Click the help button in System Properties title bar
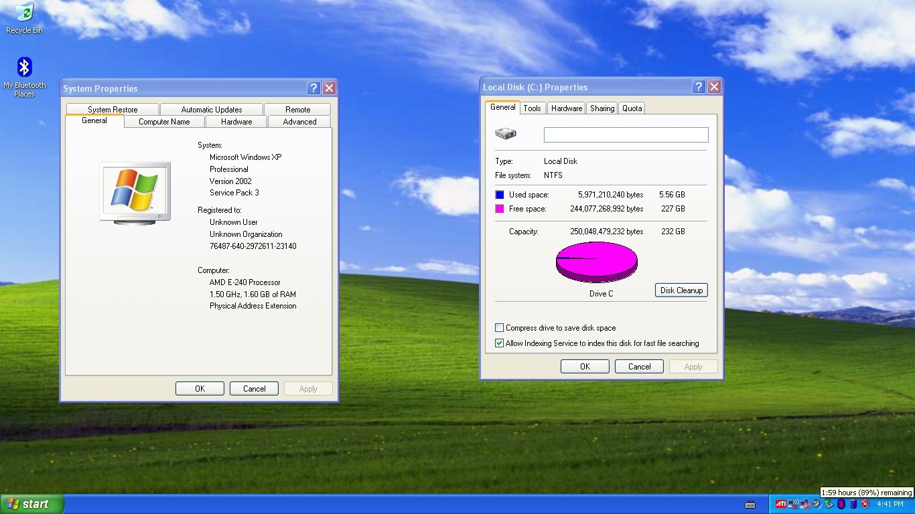This screenshot has height=514, width=915. point(313,88)
